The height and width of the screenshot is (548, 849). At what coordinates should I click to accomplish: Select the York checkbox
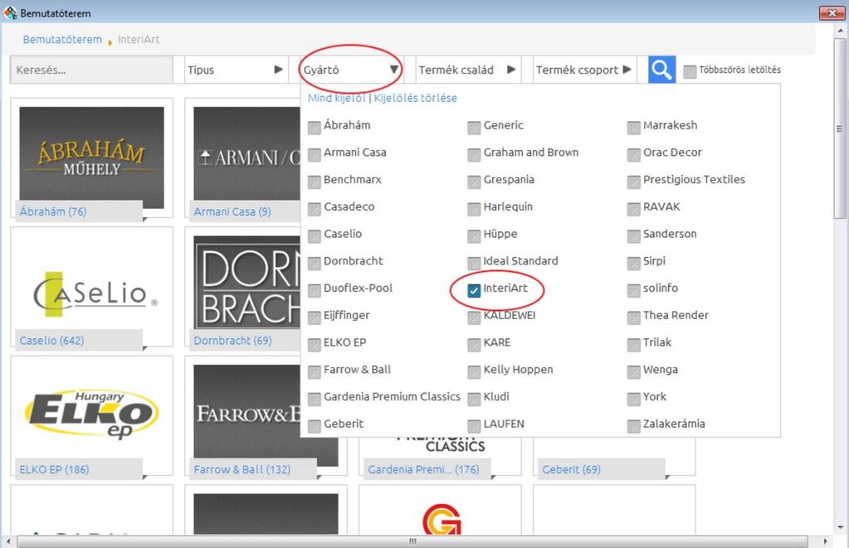[x=633, y=400]
